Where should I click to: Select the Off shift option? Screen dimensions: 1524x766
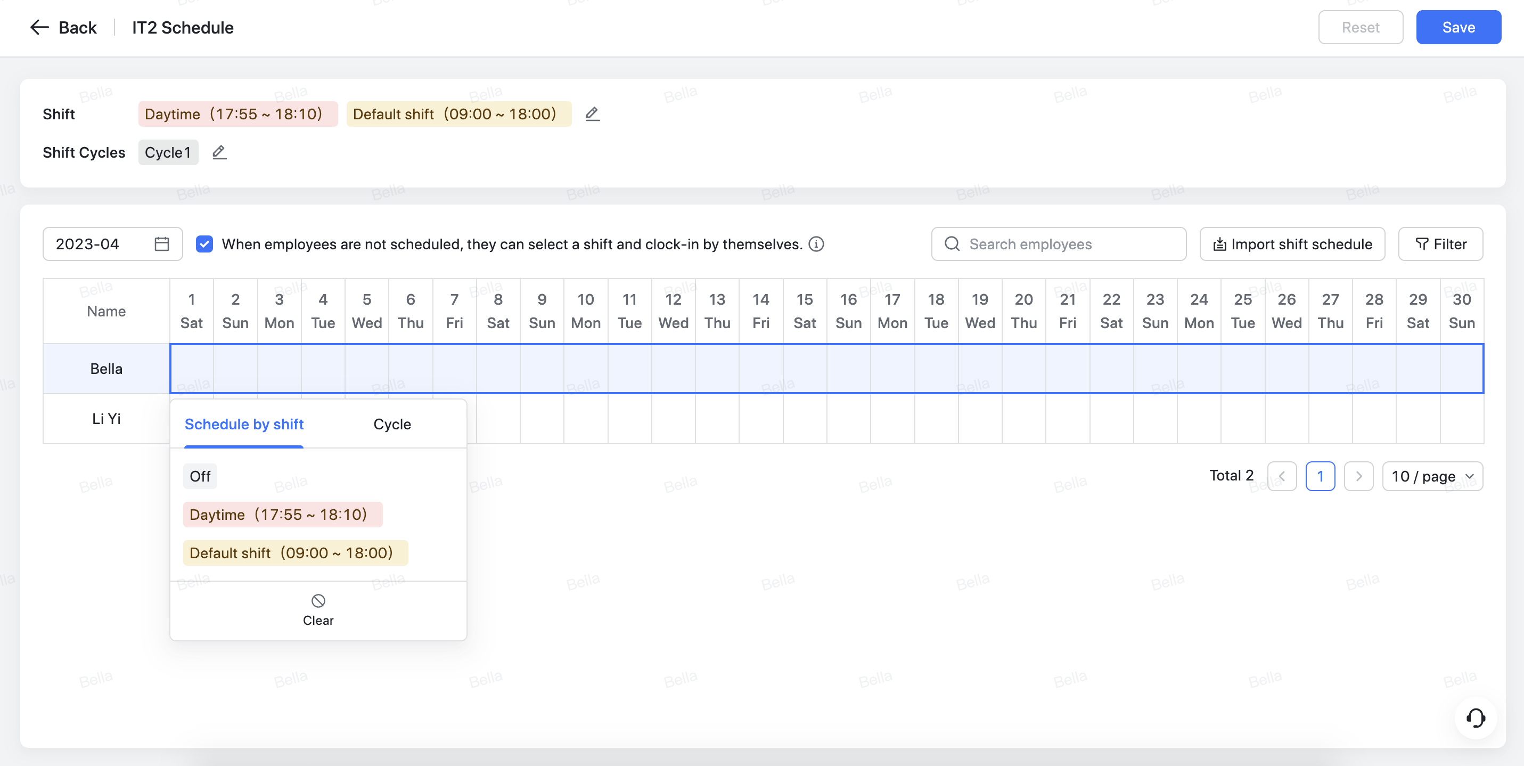(x=199, y=475)
